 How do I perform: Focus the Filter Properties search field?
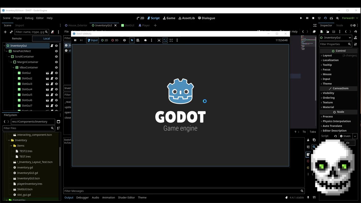(x=336, y=44)
